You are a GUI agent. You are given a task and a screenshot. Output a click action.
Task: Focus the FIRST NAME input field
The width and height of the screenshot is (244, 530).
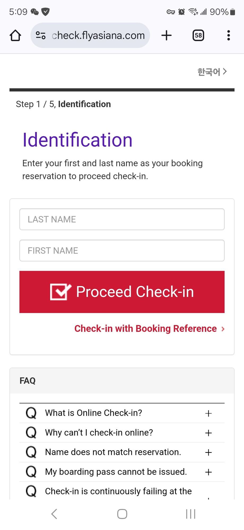122,251
